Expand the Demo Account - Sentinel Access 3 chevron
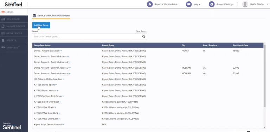Viewport: 270px width, 132px height. (70, 68)
